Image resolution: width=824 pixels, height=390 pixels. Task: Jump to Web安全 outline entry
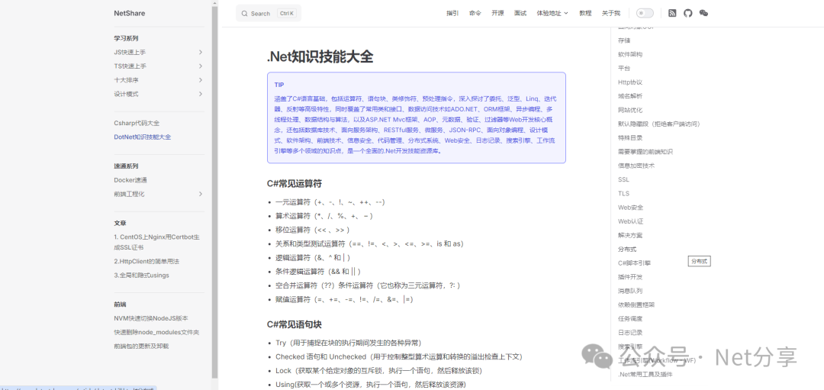(x=630, y=207)
